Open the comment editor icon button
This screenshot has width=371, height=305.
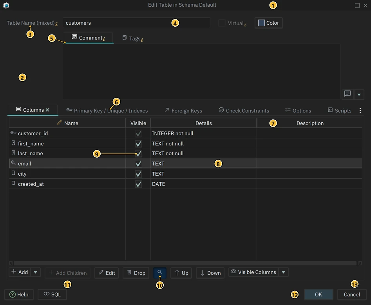tap(347, 94)
